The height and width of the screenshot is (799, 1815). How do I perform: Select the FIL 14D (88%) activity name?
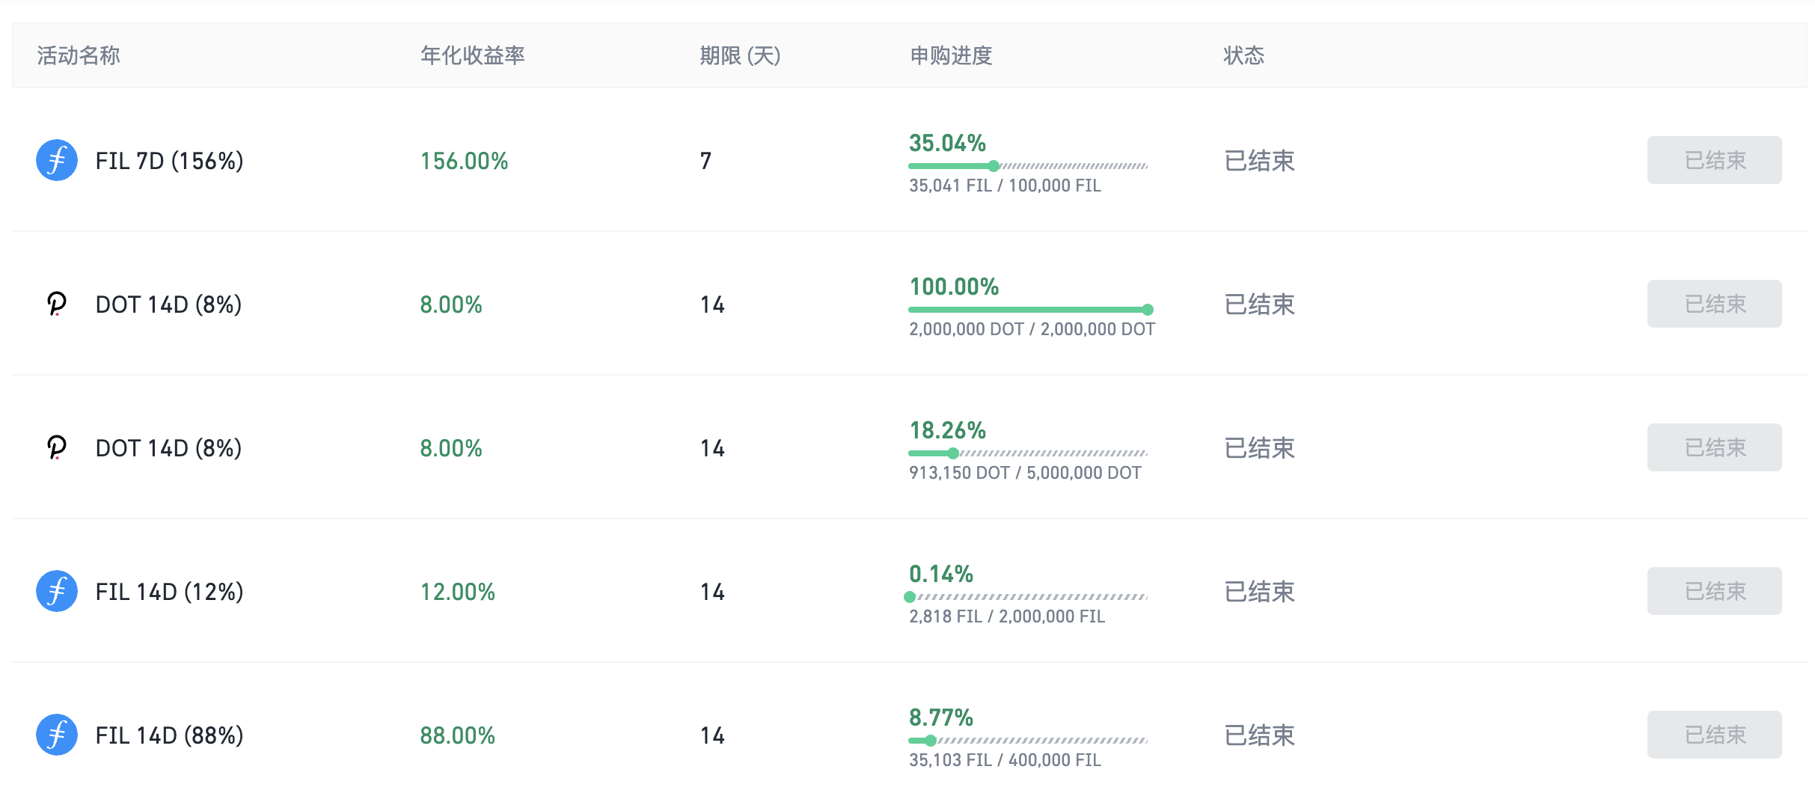tap(170, 735)
